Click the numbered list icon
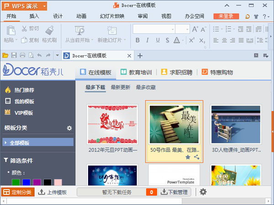This screenshot has width=274, height=205. point(228,29)
